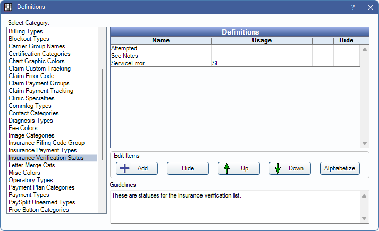Select Insurance Payment Types category

(x=43, y=150)
